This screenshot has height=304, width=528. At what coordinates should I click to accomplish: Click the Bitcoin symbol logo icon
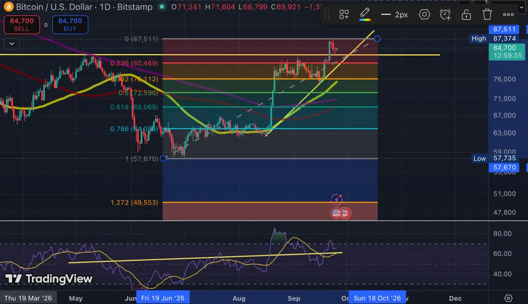click(8, 7)
